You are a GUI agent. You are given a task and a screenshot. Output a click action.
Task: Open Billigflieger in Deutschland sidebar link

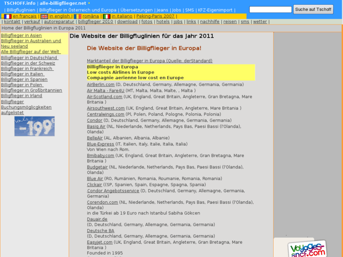pos(29,58)
